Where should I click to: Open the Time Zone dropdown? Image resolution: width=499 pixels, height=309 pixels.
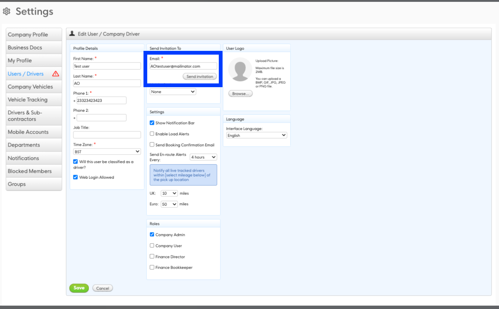107,152
